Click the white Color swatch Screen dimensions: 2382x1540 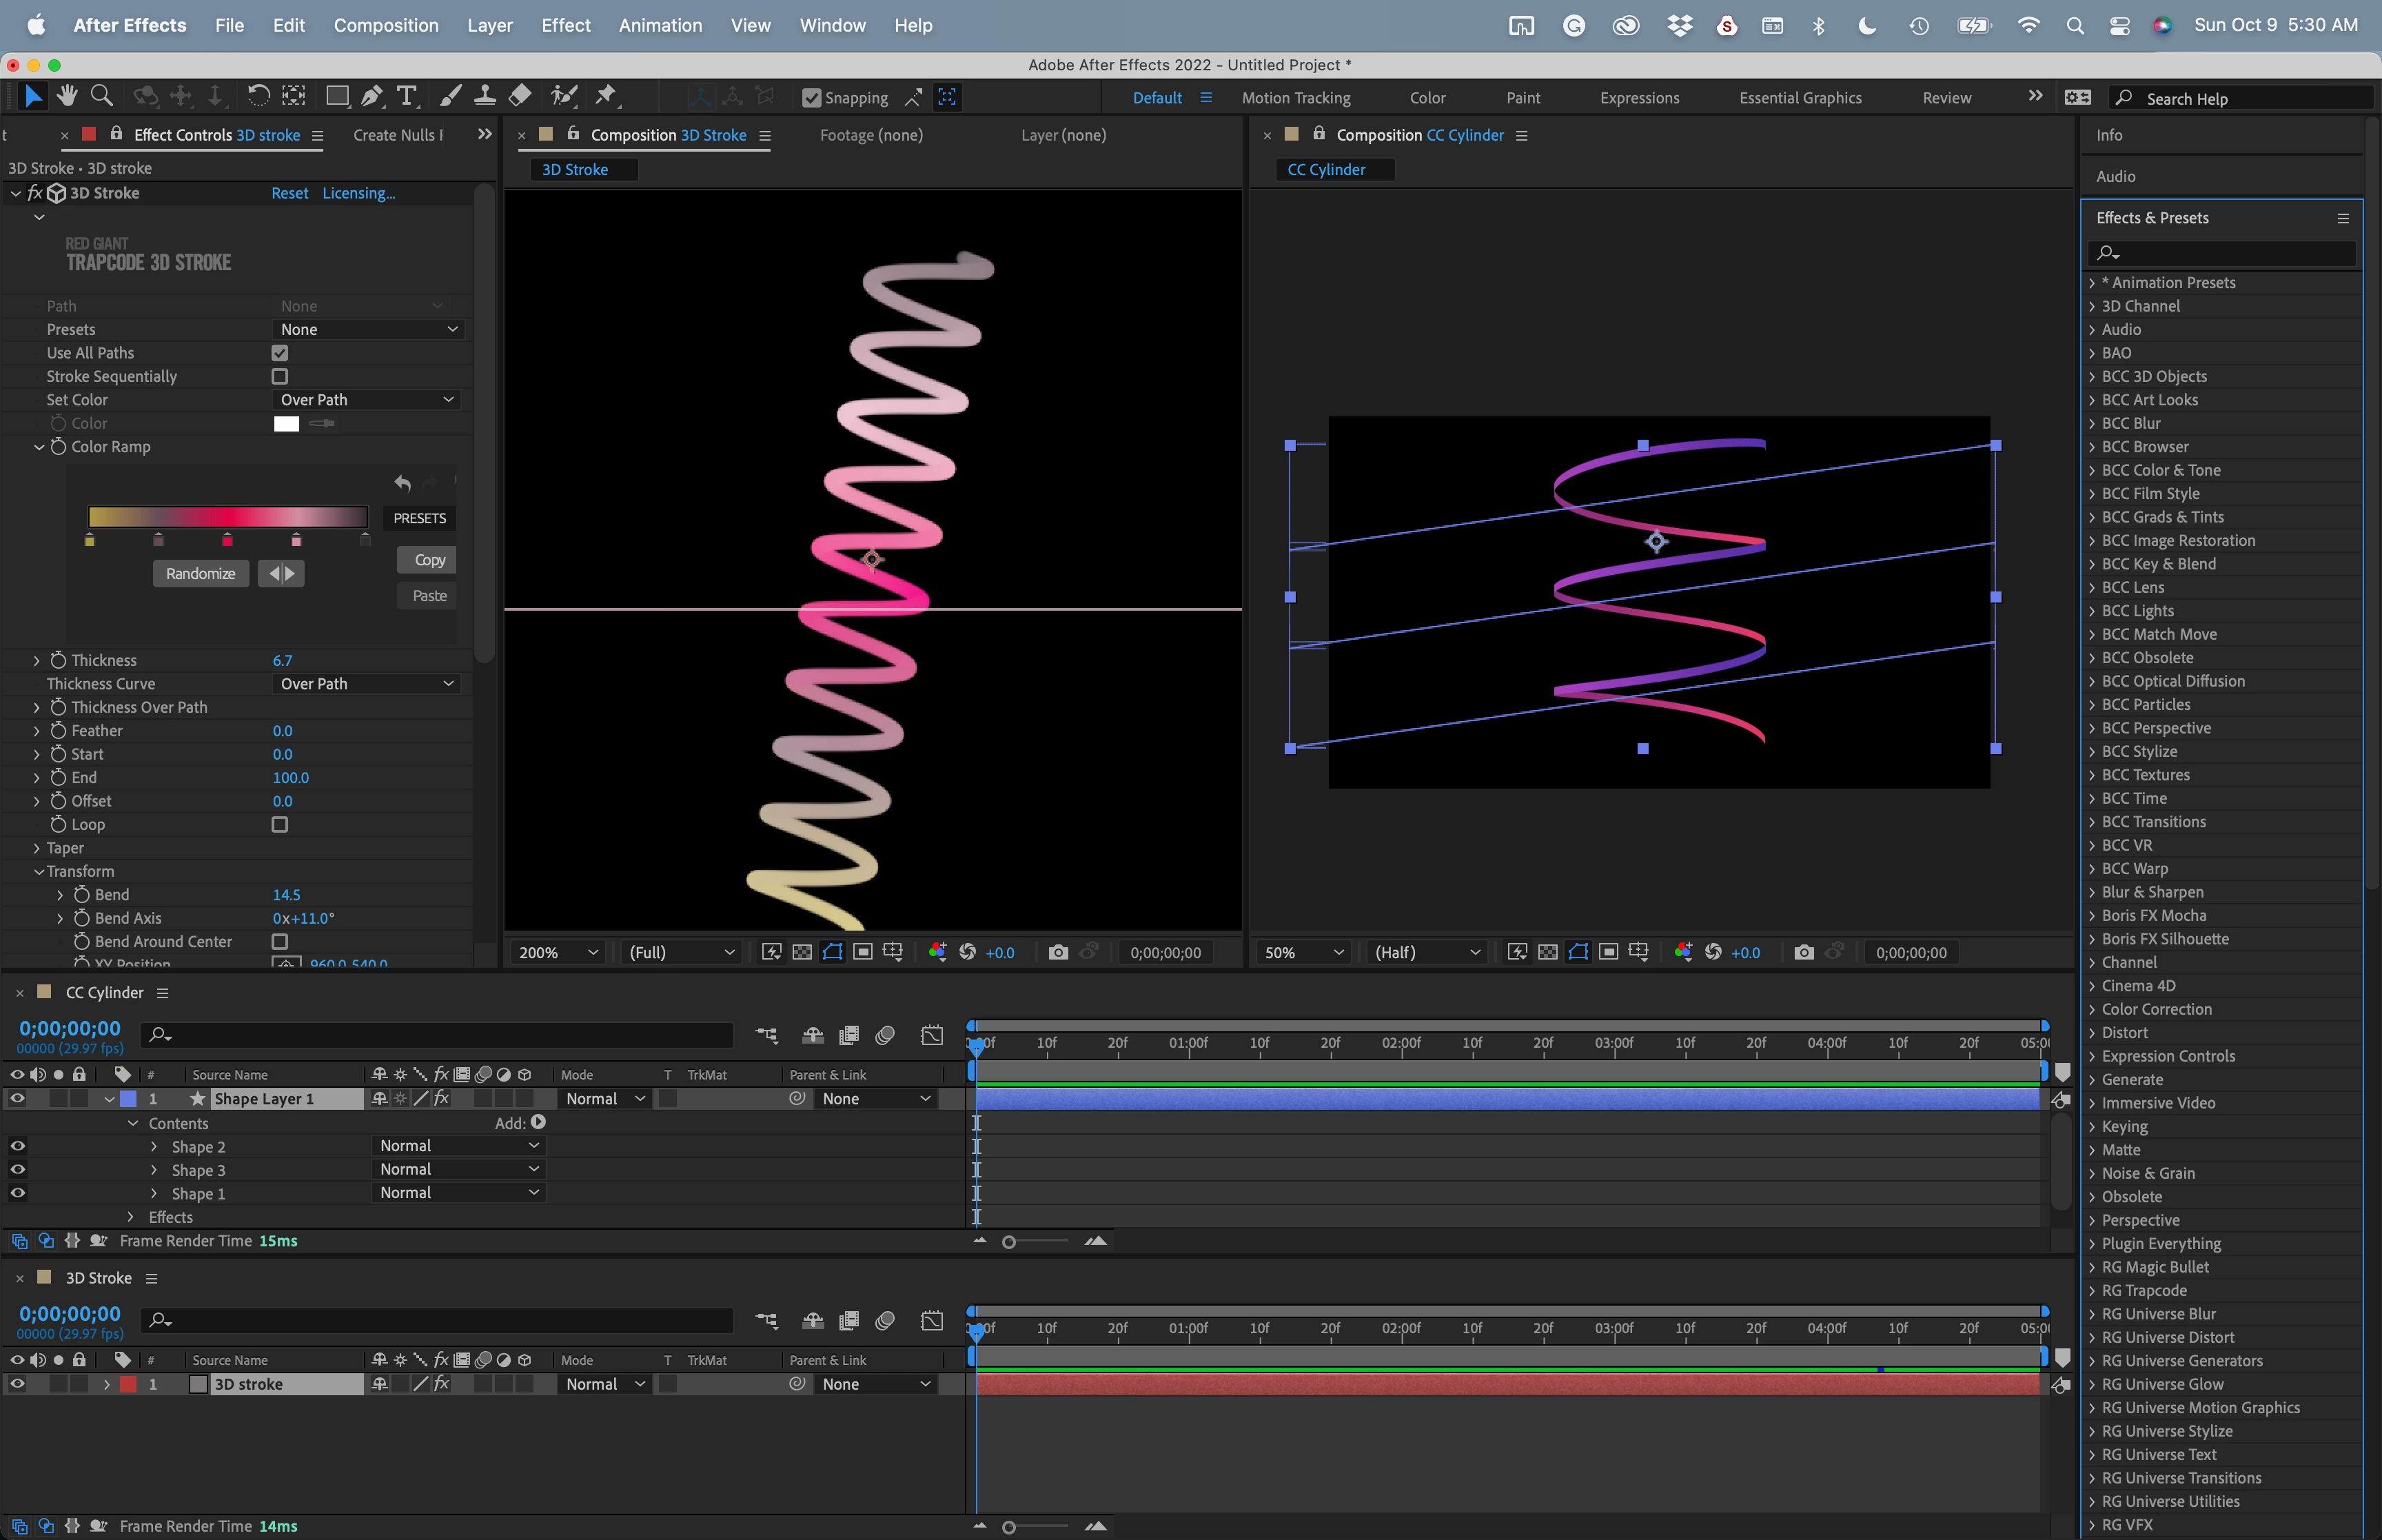(286, 423)
